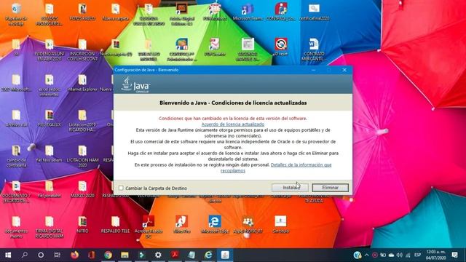Switch ESP input language indicator
This screenshot has width=466, height=262.
click(x=417, y=255)
